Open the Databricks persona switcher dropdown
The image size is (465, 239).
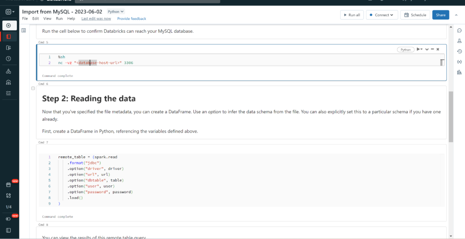coord(10,12)
